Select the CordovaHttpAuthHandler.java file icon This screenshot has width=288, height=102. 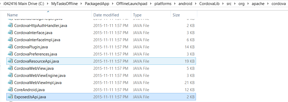tap(10, 25)
